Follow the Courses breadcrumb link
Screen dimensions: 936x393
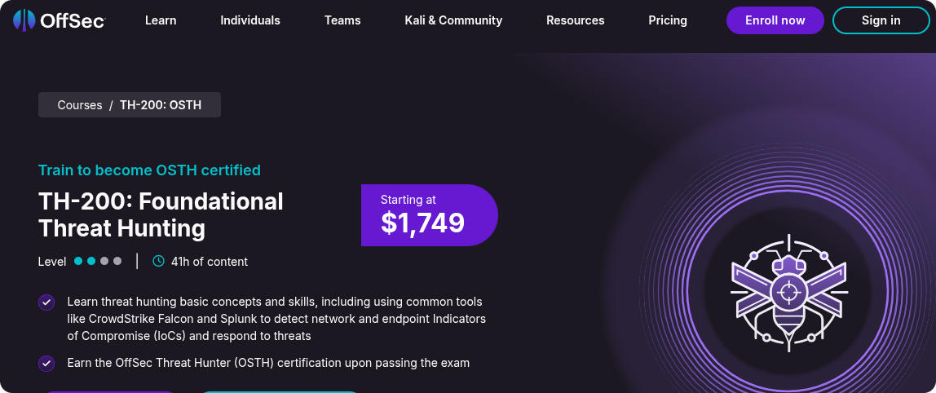pos(80,105)
